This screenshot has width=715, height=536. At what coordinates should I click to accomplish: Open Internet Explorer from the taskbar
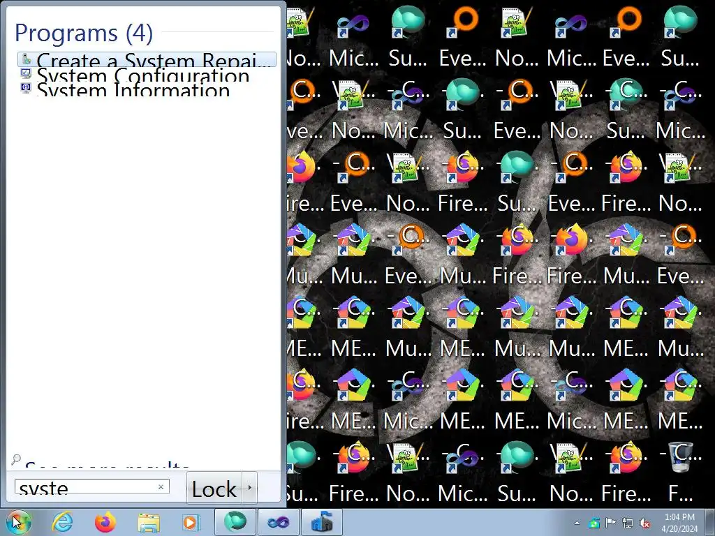tap(62, 523)
